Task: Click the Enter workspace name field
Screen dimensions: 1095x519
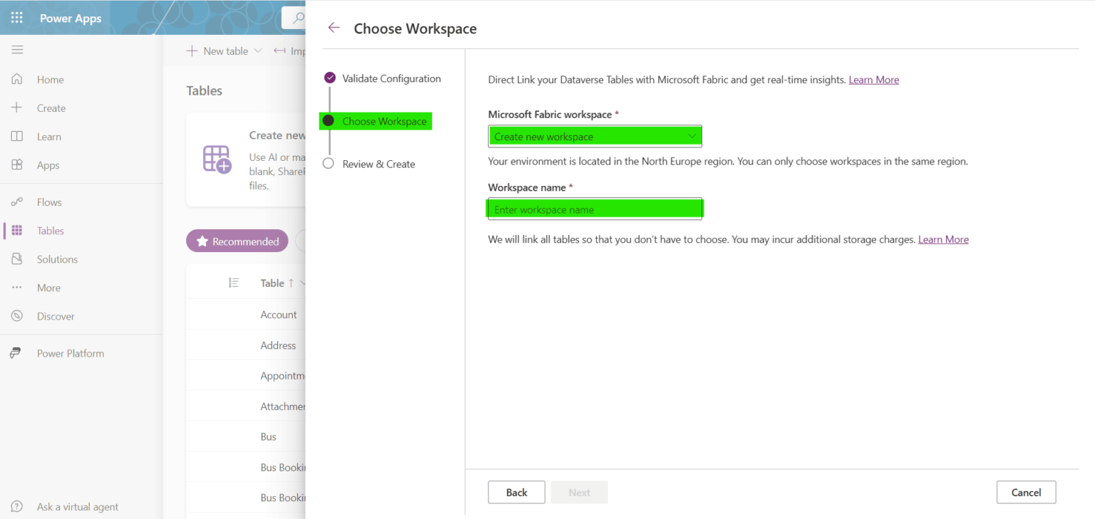Action: pyautogui.click(x=595, y=209)
